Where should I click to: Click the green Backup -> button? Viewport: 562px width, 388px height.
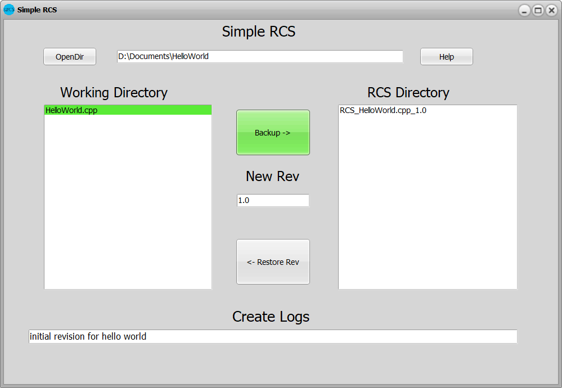(x=273, y=133)
